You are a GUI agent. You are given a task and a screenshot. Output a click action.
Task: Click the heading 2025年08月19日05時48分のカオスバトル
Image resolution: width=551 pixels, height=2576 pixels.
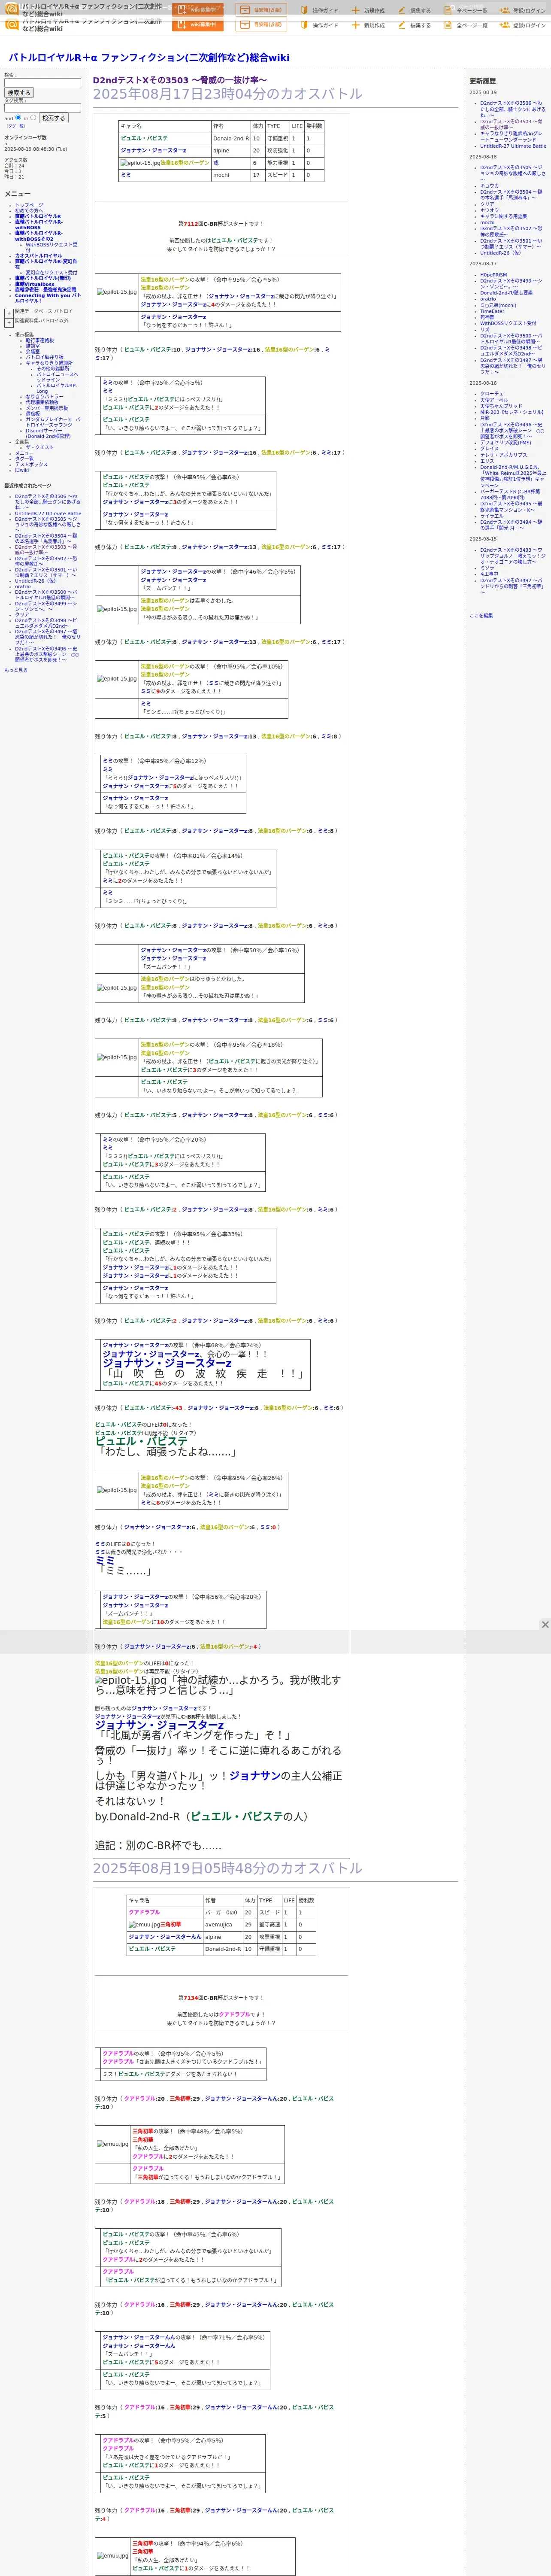(227, 1868)
